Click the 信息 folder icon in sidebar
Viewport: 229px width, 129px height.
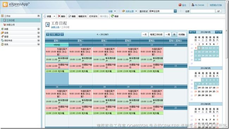coord(2,33)
